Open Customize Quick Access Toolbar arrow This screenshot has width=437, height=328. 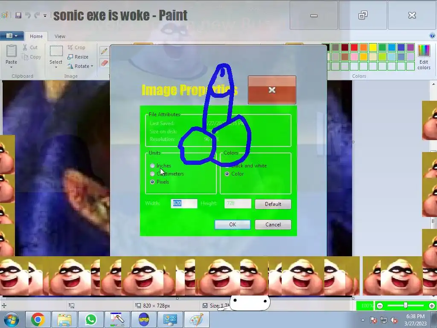(x=45, y=16)
